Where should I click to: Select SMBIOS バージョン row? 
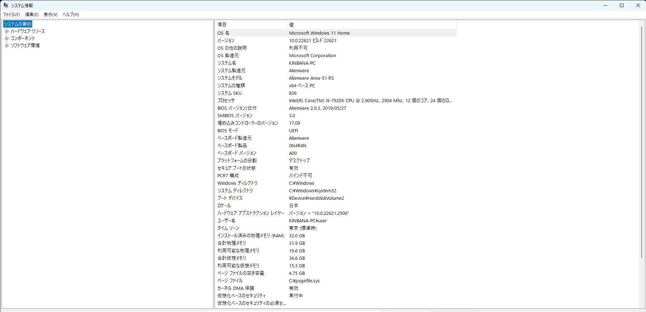pos(336,115)
